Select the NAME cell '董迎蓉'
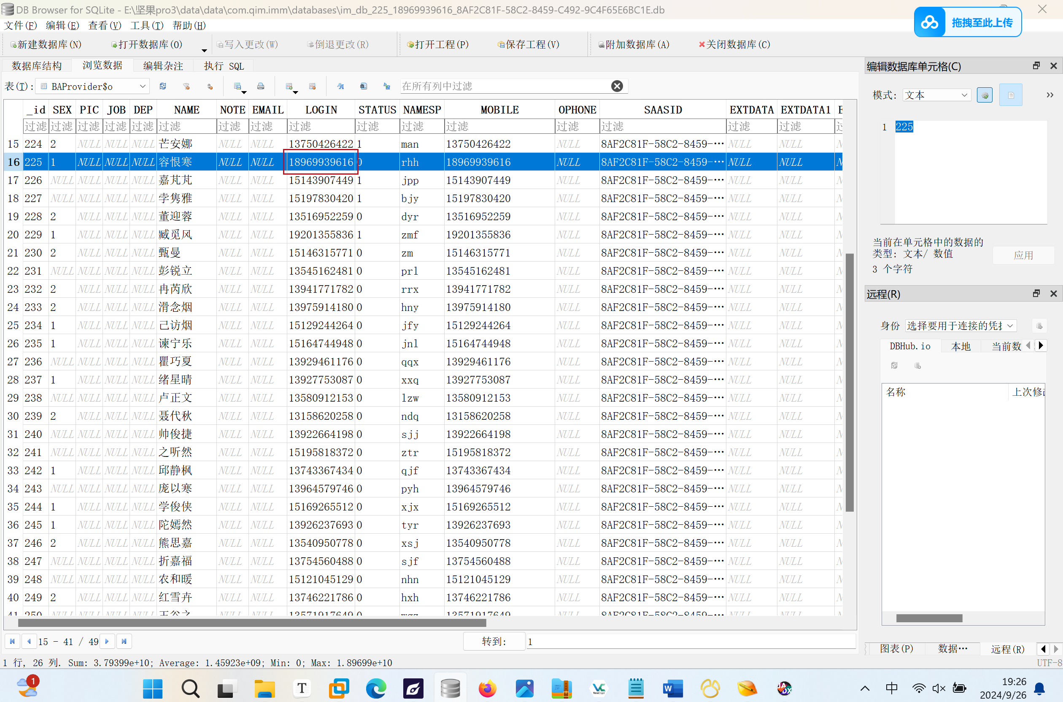1063x702 pixels. point(186,216)
